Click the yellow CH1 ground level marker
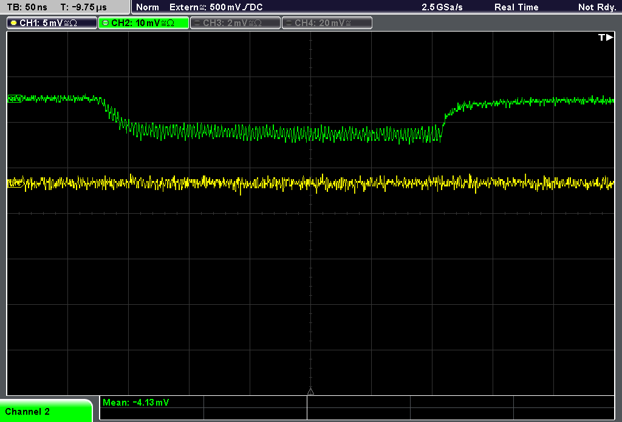The width and height of the screenshot is (622, 422). [15, 183]
